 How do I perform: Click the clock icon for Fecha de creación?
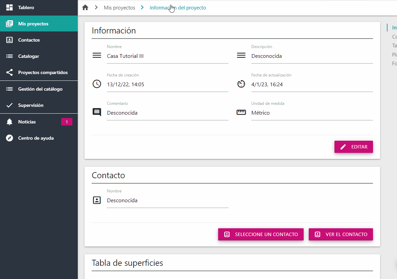click(97, 84)
